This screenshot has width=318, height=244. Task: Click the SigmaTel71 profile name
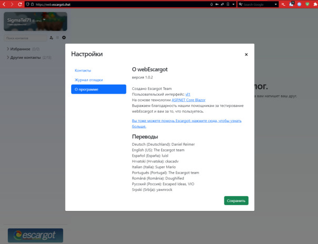pos(19,20)
